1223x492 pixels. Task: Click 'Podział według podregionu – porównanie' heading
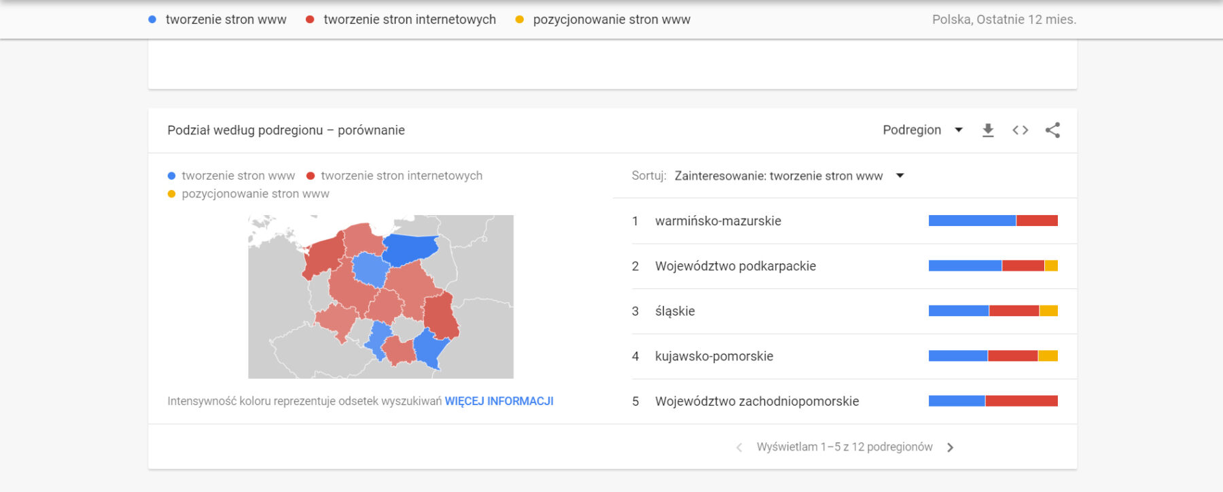coord(286,130)
